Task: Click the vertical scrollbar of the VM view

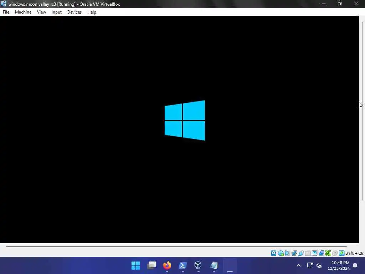Action: (x=362, y=111)
